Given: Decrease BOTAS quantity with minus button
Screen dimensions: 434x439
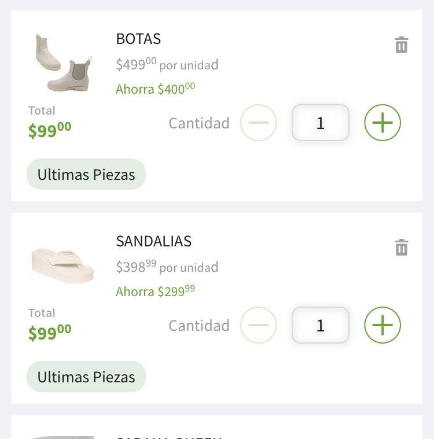Looking at the screenshot, I should point(259,123).
